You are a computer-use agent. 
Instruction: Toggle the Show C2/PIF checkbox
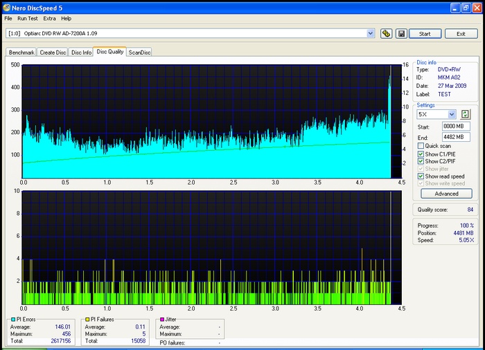click(x=421, y=161)
